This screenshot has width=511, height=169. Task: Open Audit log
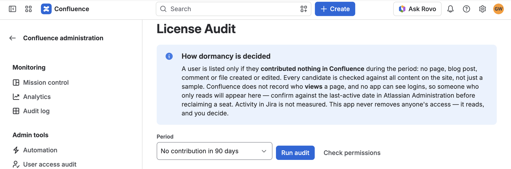pyautogui.click(x=36, y=111)
